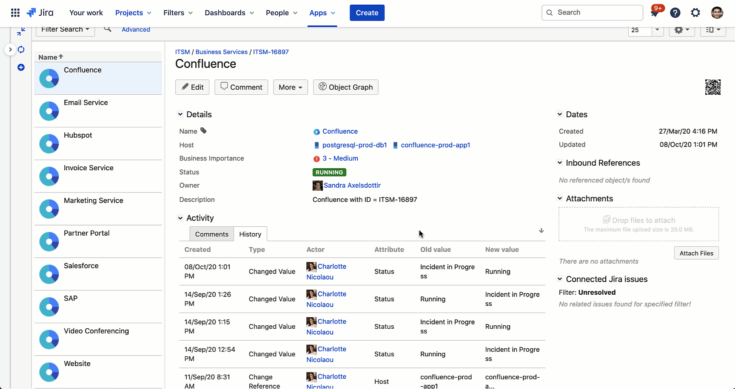This screenshot has width=735, height=389.
Task: Click the Create button
Action: coord(367,13)
